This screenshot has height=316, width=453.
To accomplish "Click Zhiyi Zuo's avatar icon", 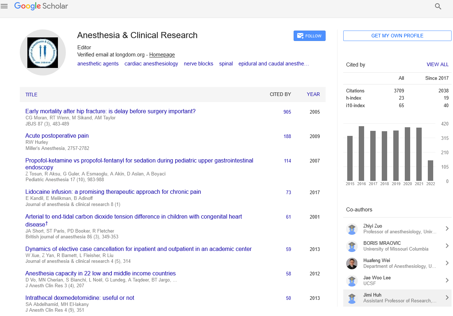I will click(352, 229).
